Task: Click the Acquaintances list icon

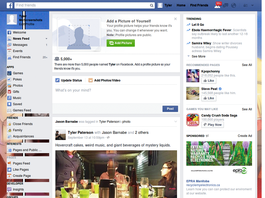Action: tap(9, 136)
